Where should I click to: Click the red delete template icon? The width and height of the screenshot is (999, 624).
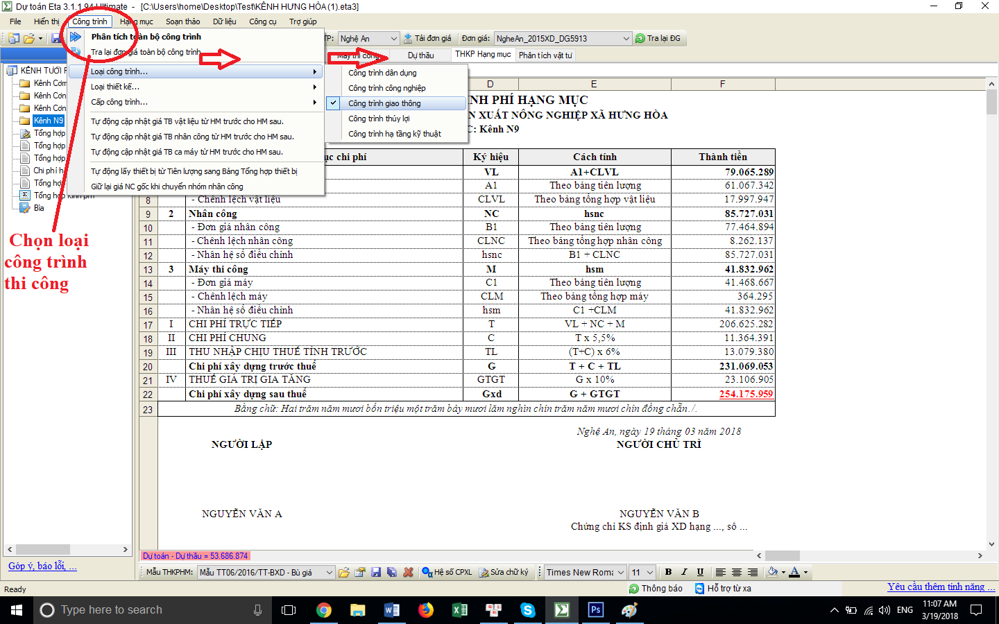[408, 572]
